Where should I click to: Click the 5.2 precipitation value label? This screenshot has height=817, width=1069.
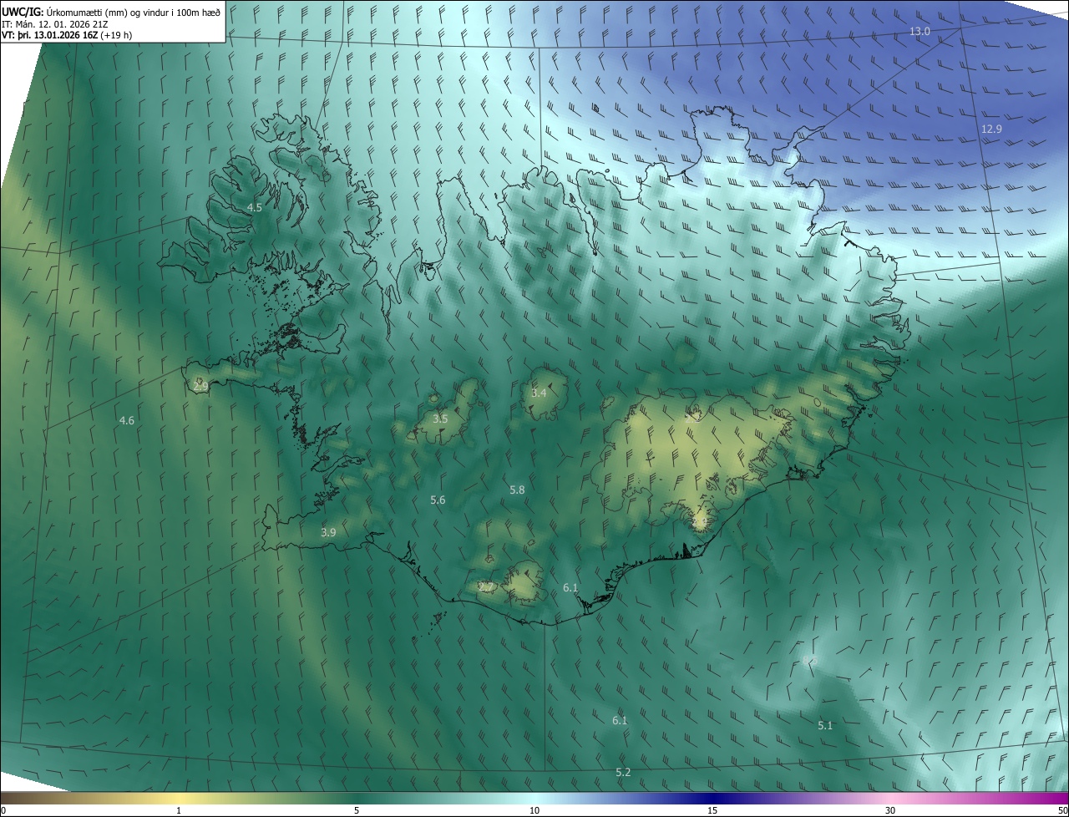(x=623, y=772)
